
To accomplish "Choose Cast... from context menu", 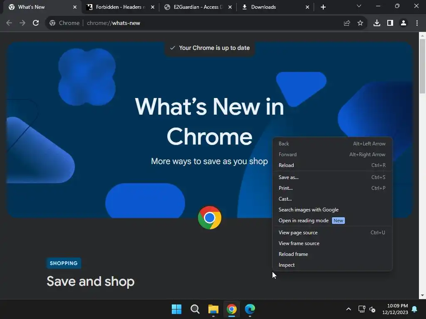I will point(332,199).
